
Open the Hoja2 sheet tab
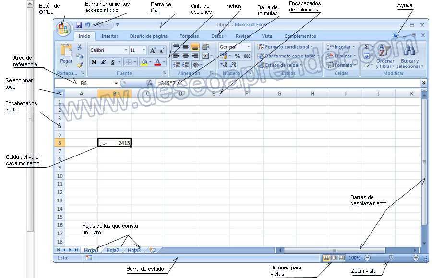click(112, 250)
